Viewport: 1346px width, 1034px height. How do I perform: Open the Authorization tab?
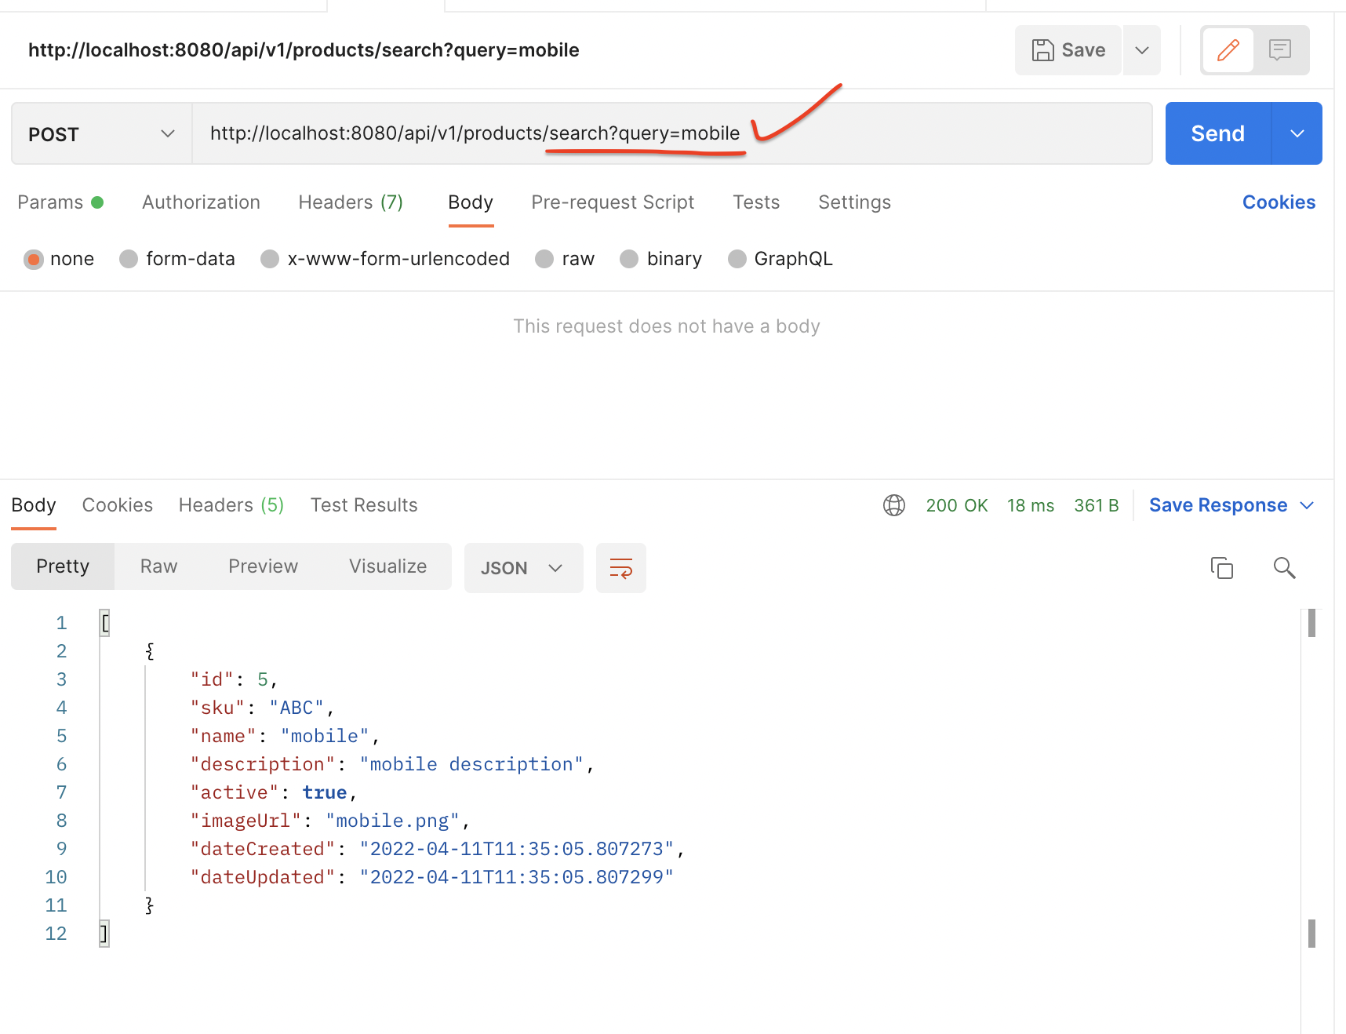pos(201,202)
